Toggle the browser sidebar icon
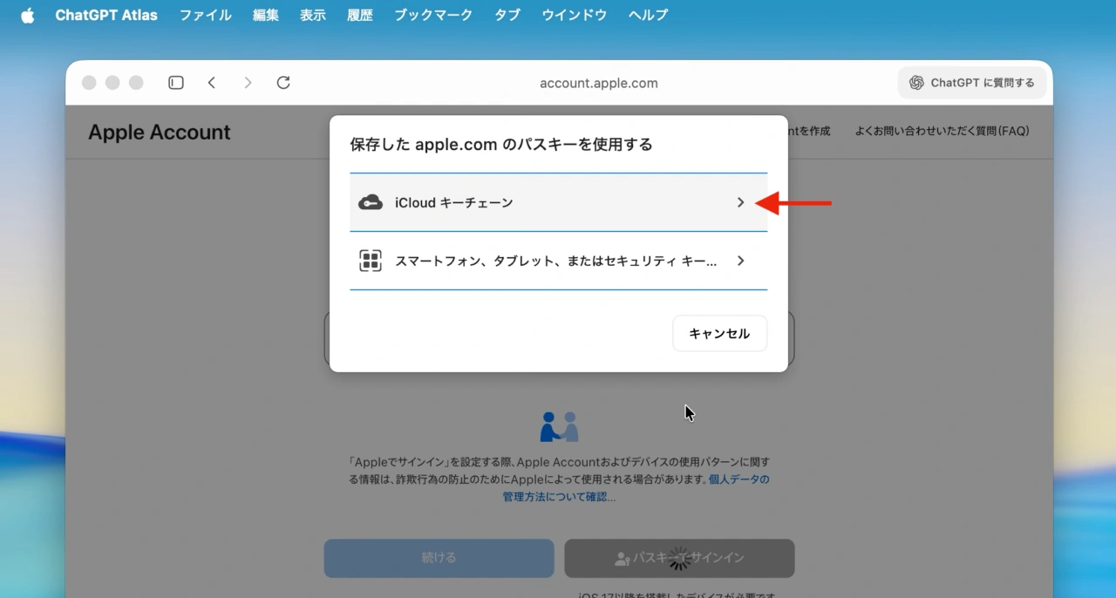 [x=176, y=83]
